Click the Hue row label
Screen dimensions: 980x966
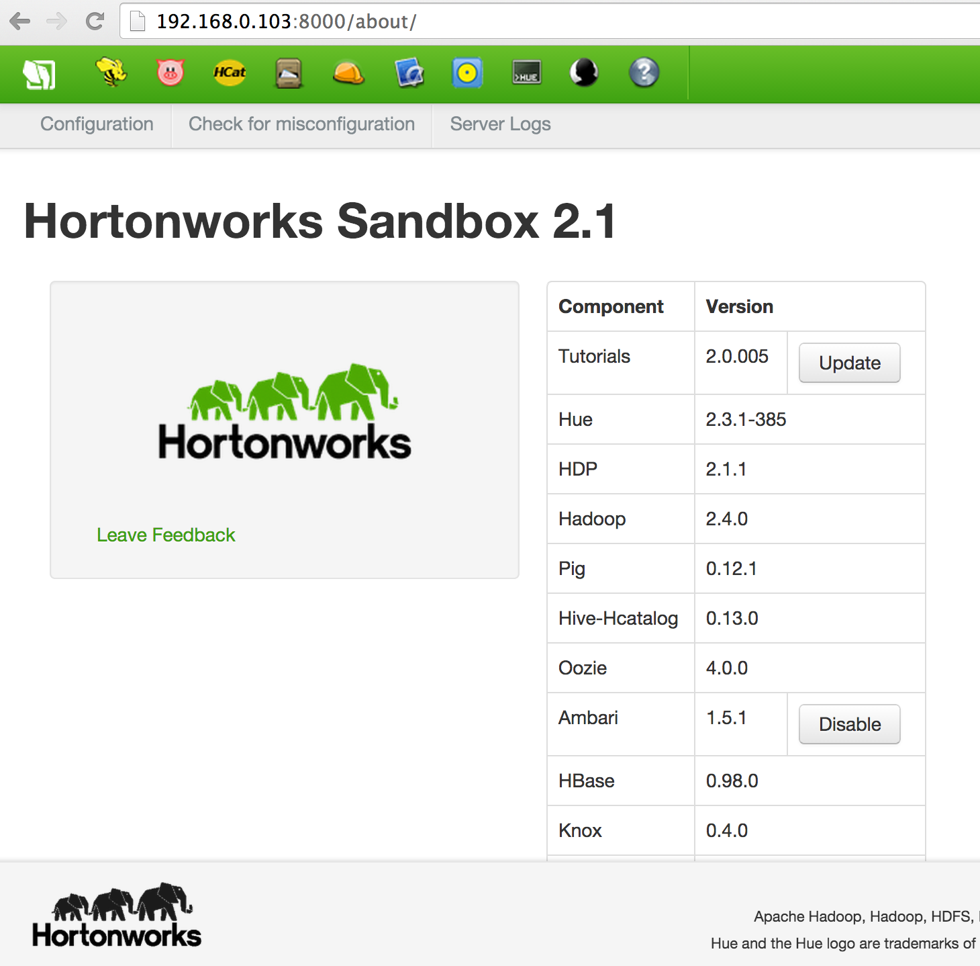575,419
